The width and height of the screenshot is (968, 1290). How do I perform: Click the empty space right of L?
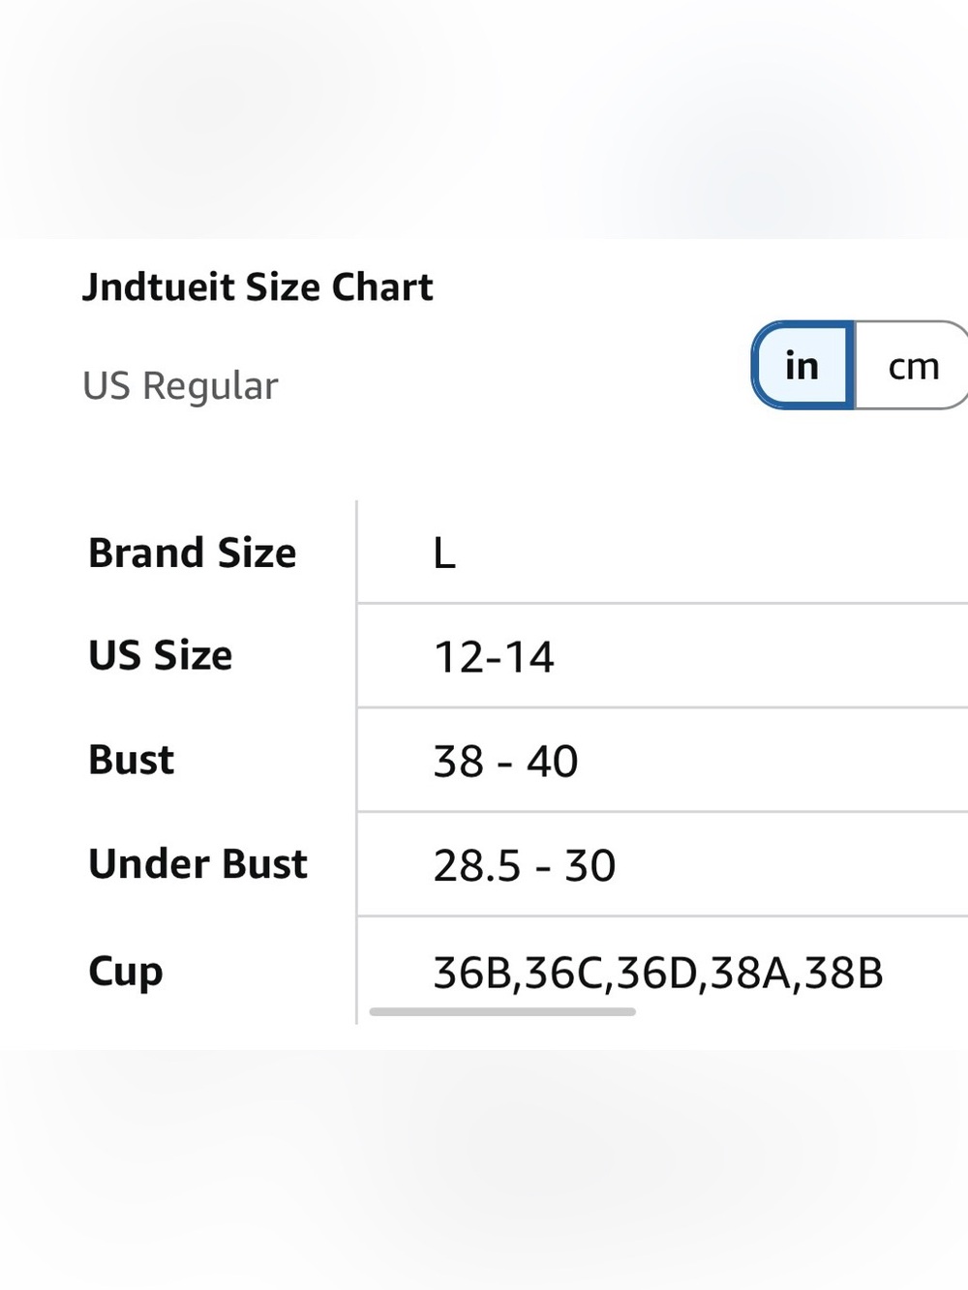tap(711, 553)
